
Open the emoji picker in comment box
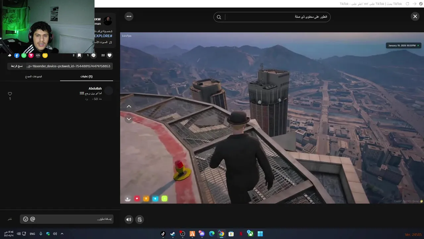[26, 219]
